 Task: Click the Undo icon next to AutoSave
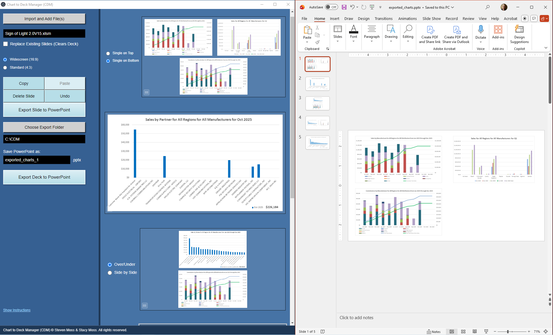coord(353,7)
